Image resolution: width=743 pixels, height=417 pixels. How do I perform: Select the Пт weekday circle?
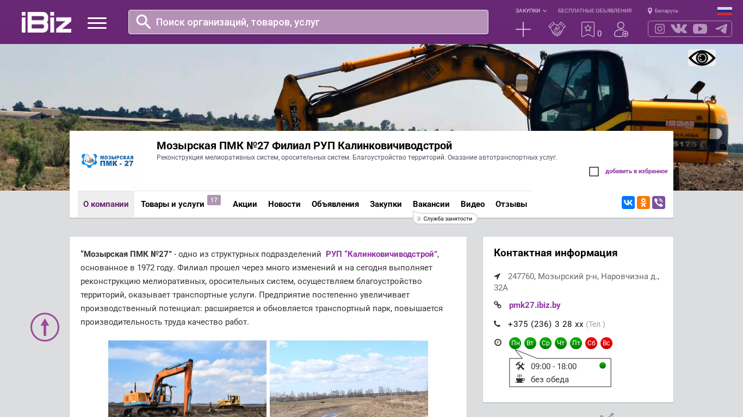[x=576, y=343]
